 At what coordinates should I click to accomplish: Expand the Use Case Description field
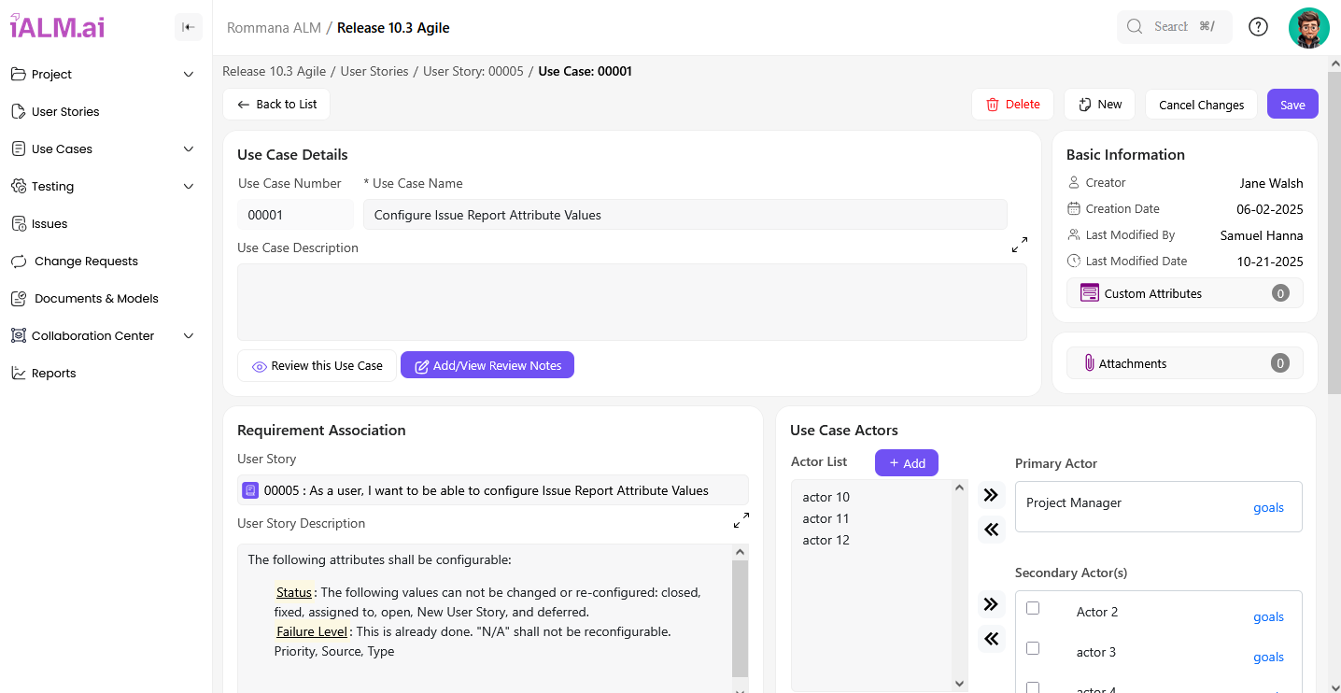tap(1019, 245)
